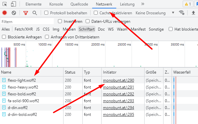
Task: Sort by the Wasserfall column header
Action: tap(185, 72)
